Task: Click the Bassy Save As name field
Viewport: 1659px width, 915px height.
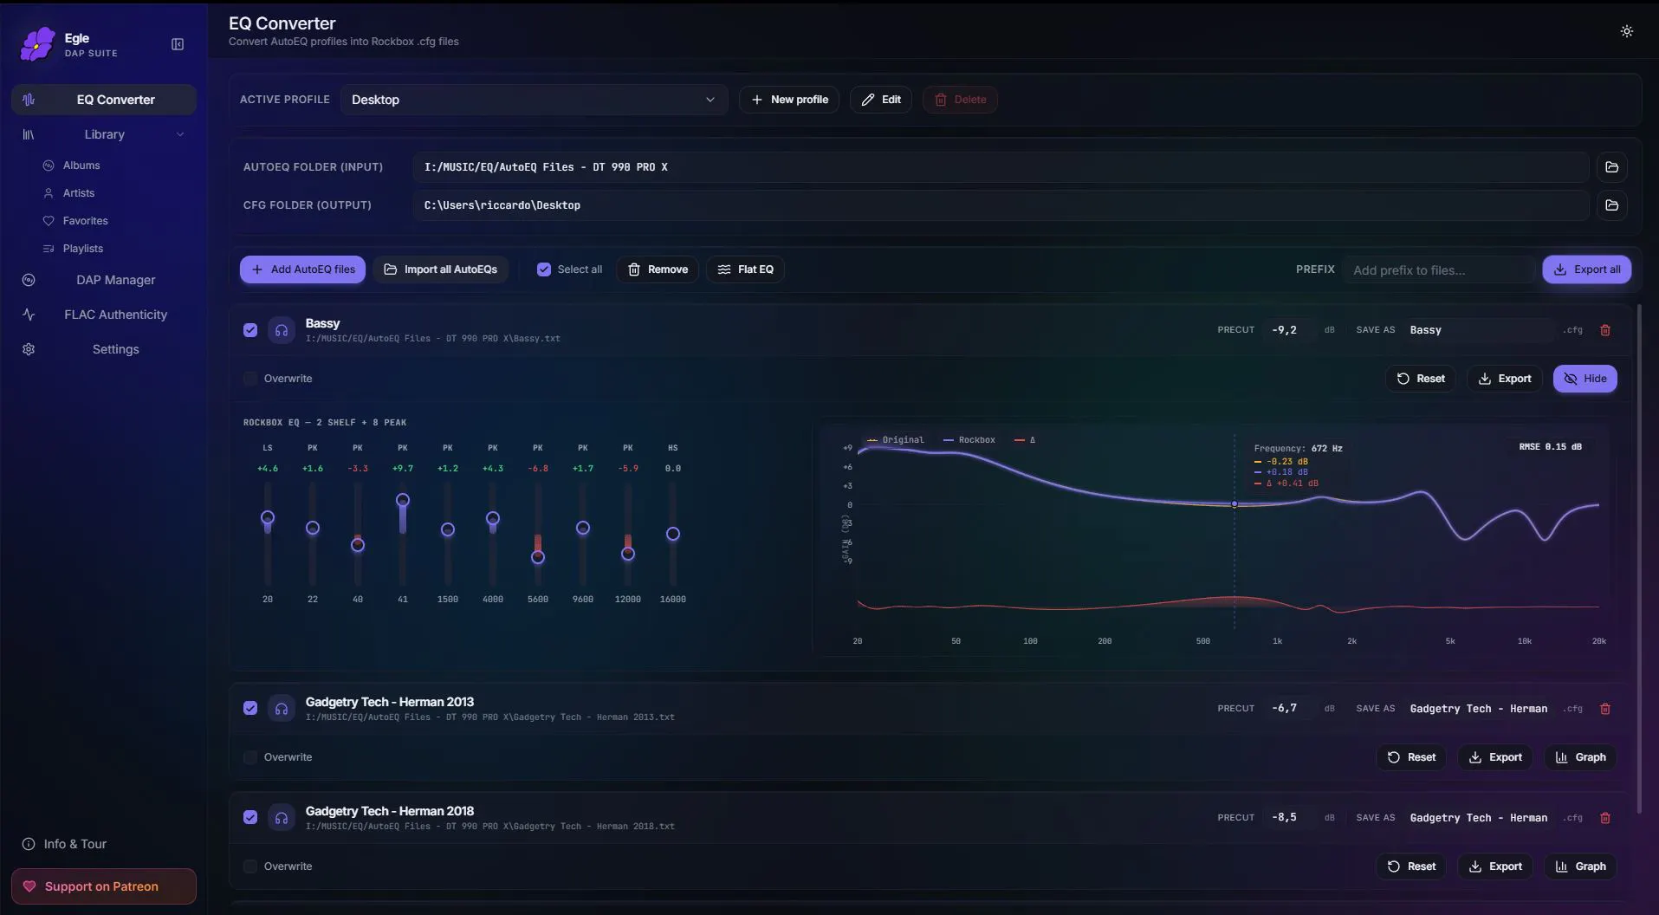Action: tap(1481, 330)
